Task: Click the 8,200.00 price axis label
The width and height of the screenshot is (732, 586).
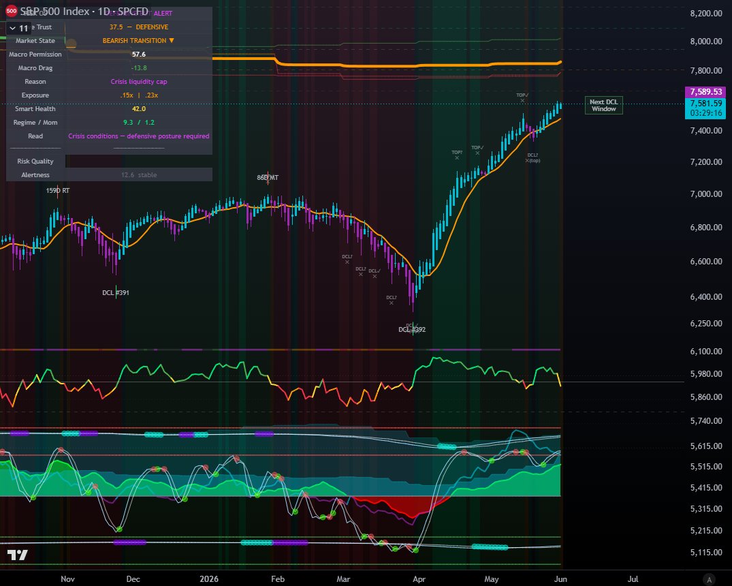Action: pos(706,13)
